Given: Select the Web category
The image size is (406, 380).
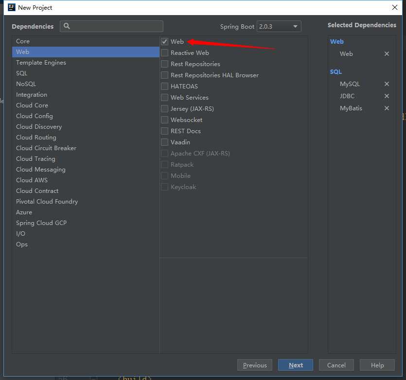Looking at the screenshot, I should coord(86,52).
